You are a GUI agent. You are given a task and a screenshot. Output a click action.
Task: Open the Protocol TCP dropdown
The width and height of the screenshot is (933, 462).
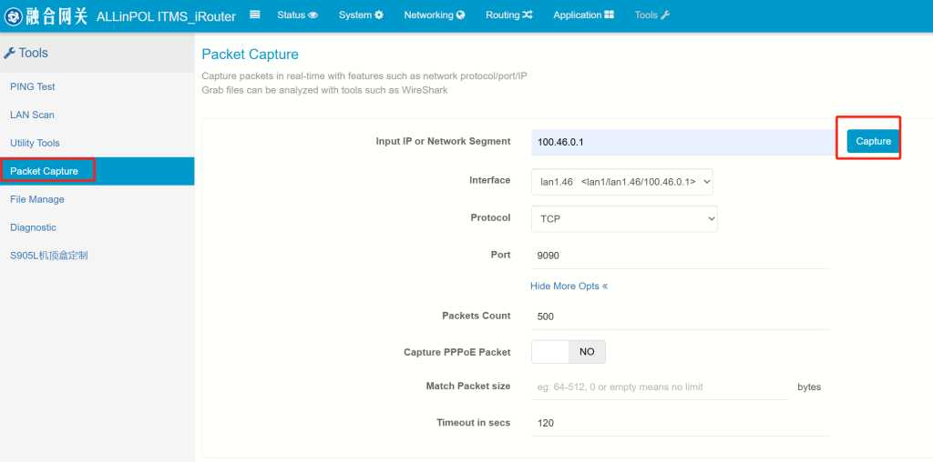[624, 219]
